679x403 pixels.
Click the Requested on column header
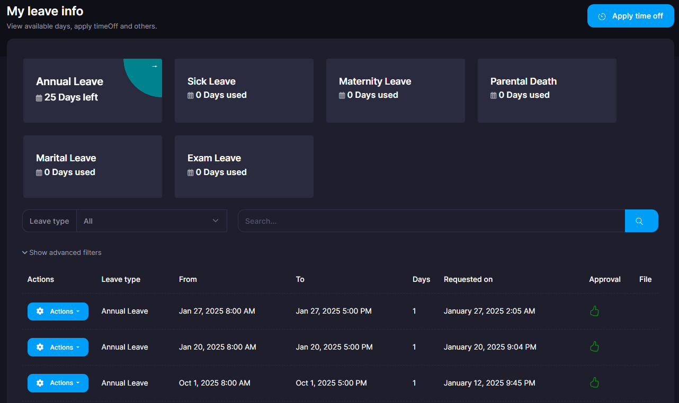click(x=468, y=279)
